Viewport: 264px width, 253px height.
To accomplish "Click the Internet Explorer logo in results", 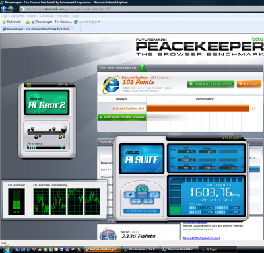I will pos(111,85).
